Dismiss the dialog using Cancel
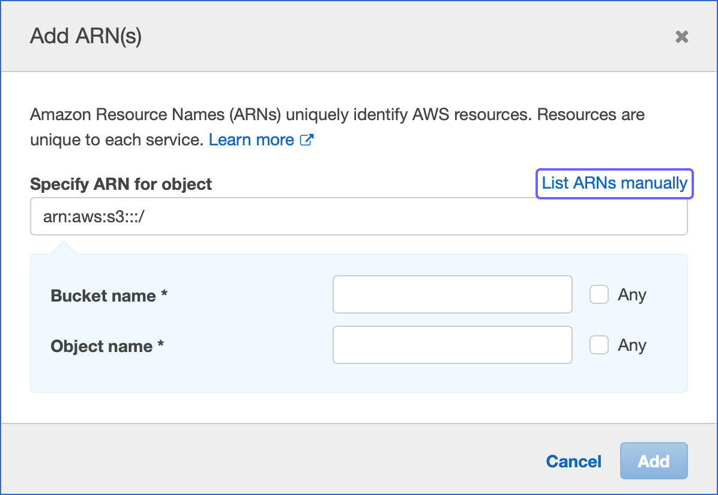 pos(573,461)
